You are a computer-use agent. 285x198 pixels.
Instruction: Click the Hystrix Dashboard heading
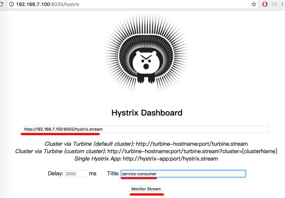(x=147, y=113)
